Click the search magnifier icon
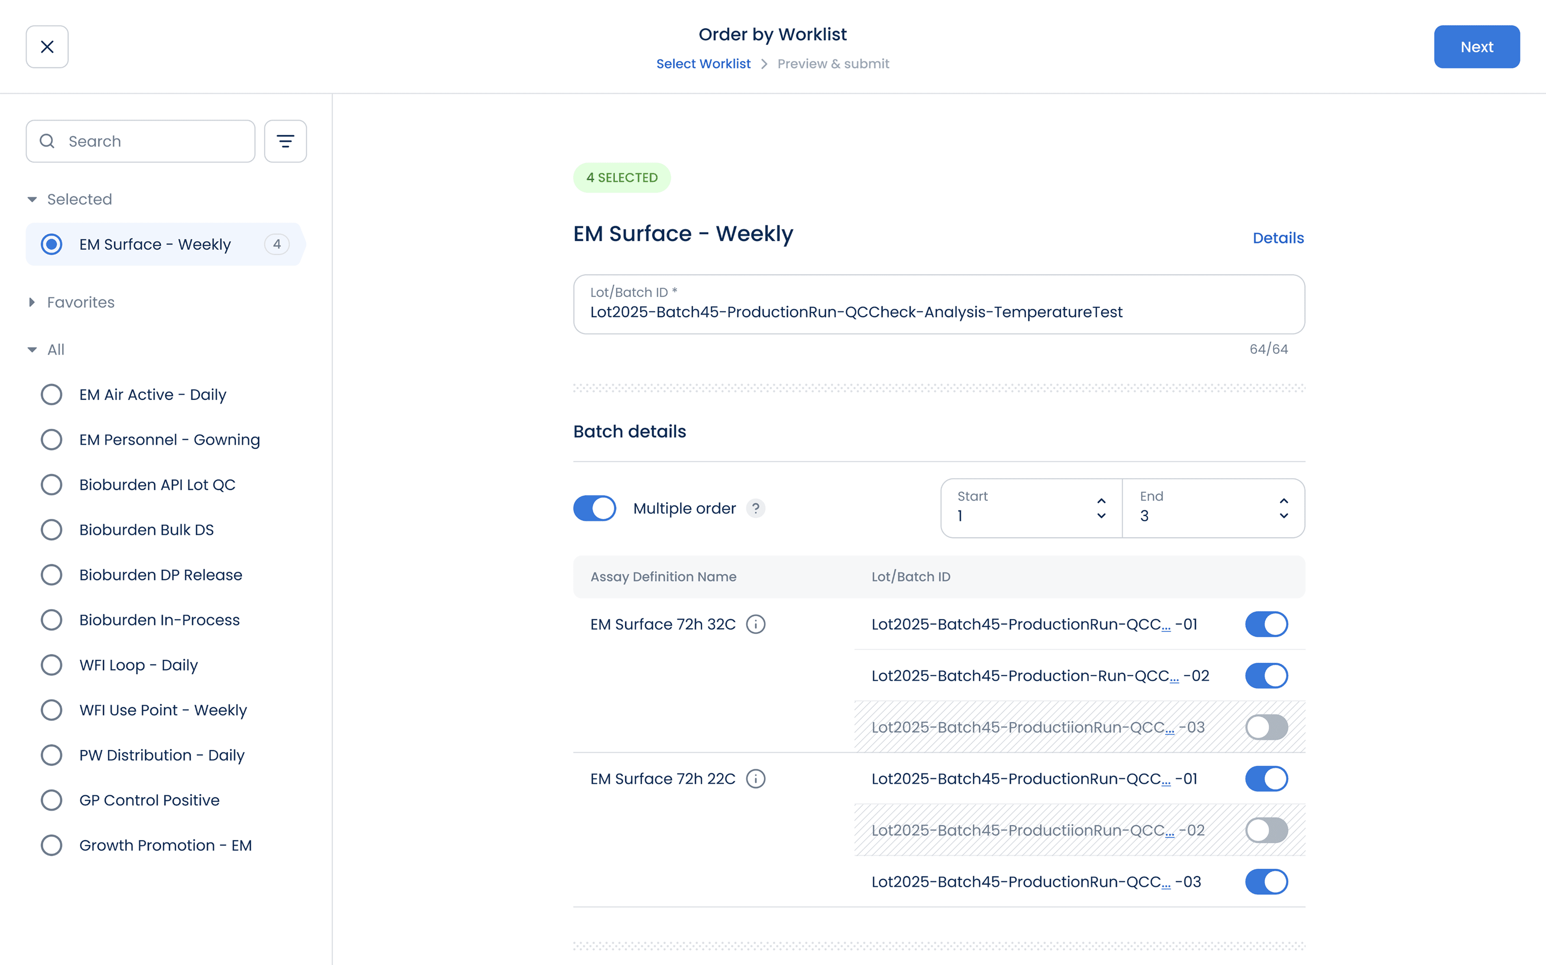Screen dimensions: 1546x965 click(47, 141)
